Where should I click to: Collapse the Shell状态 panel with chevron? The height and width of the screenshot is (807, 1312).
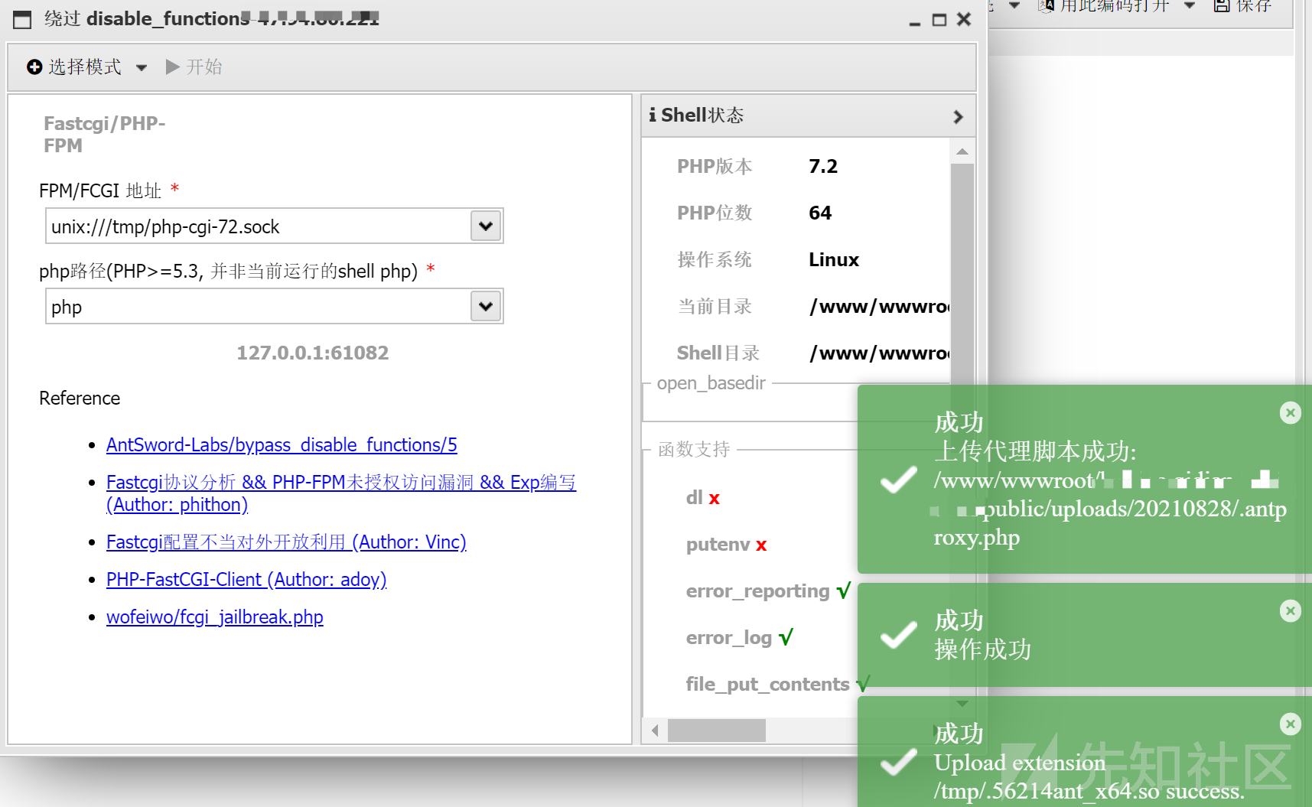pos(958,116)
